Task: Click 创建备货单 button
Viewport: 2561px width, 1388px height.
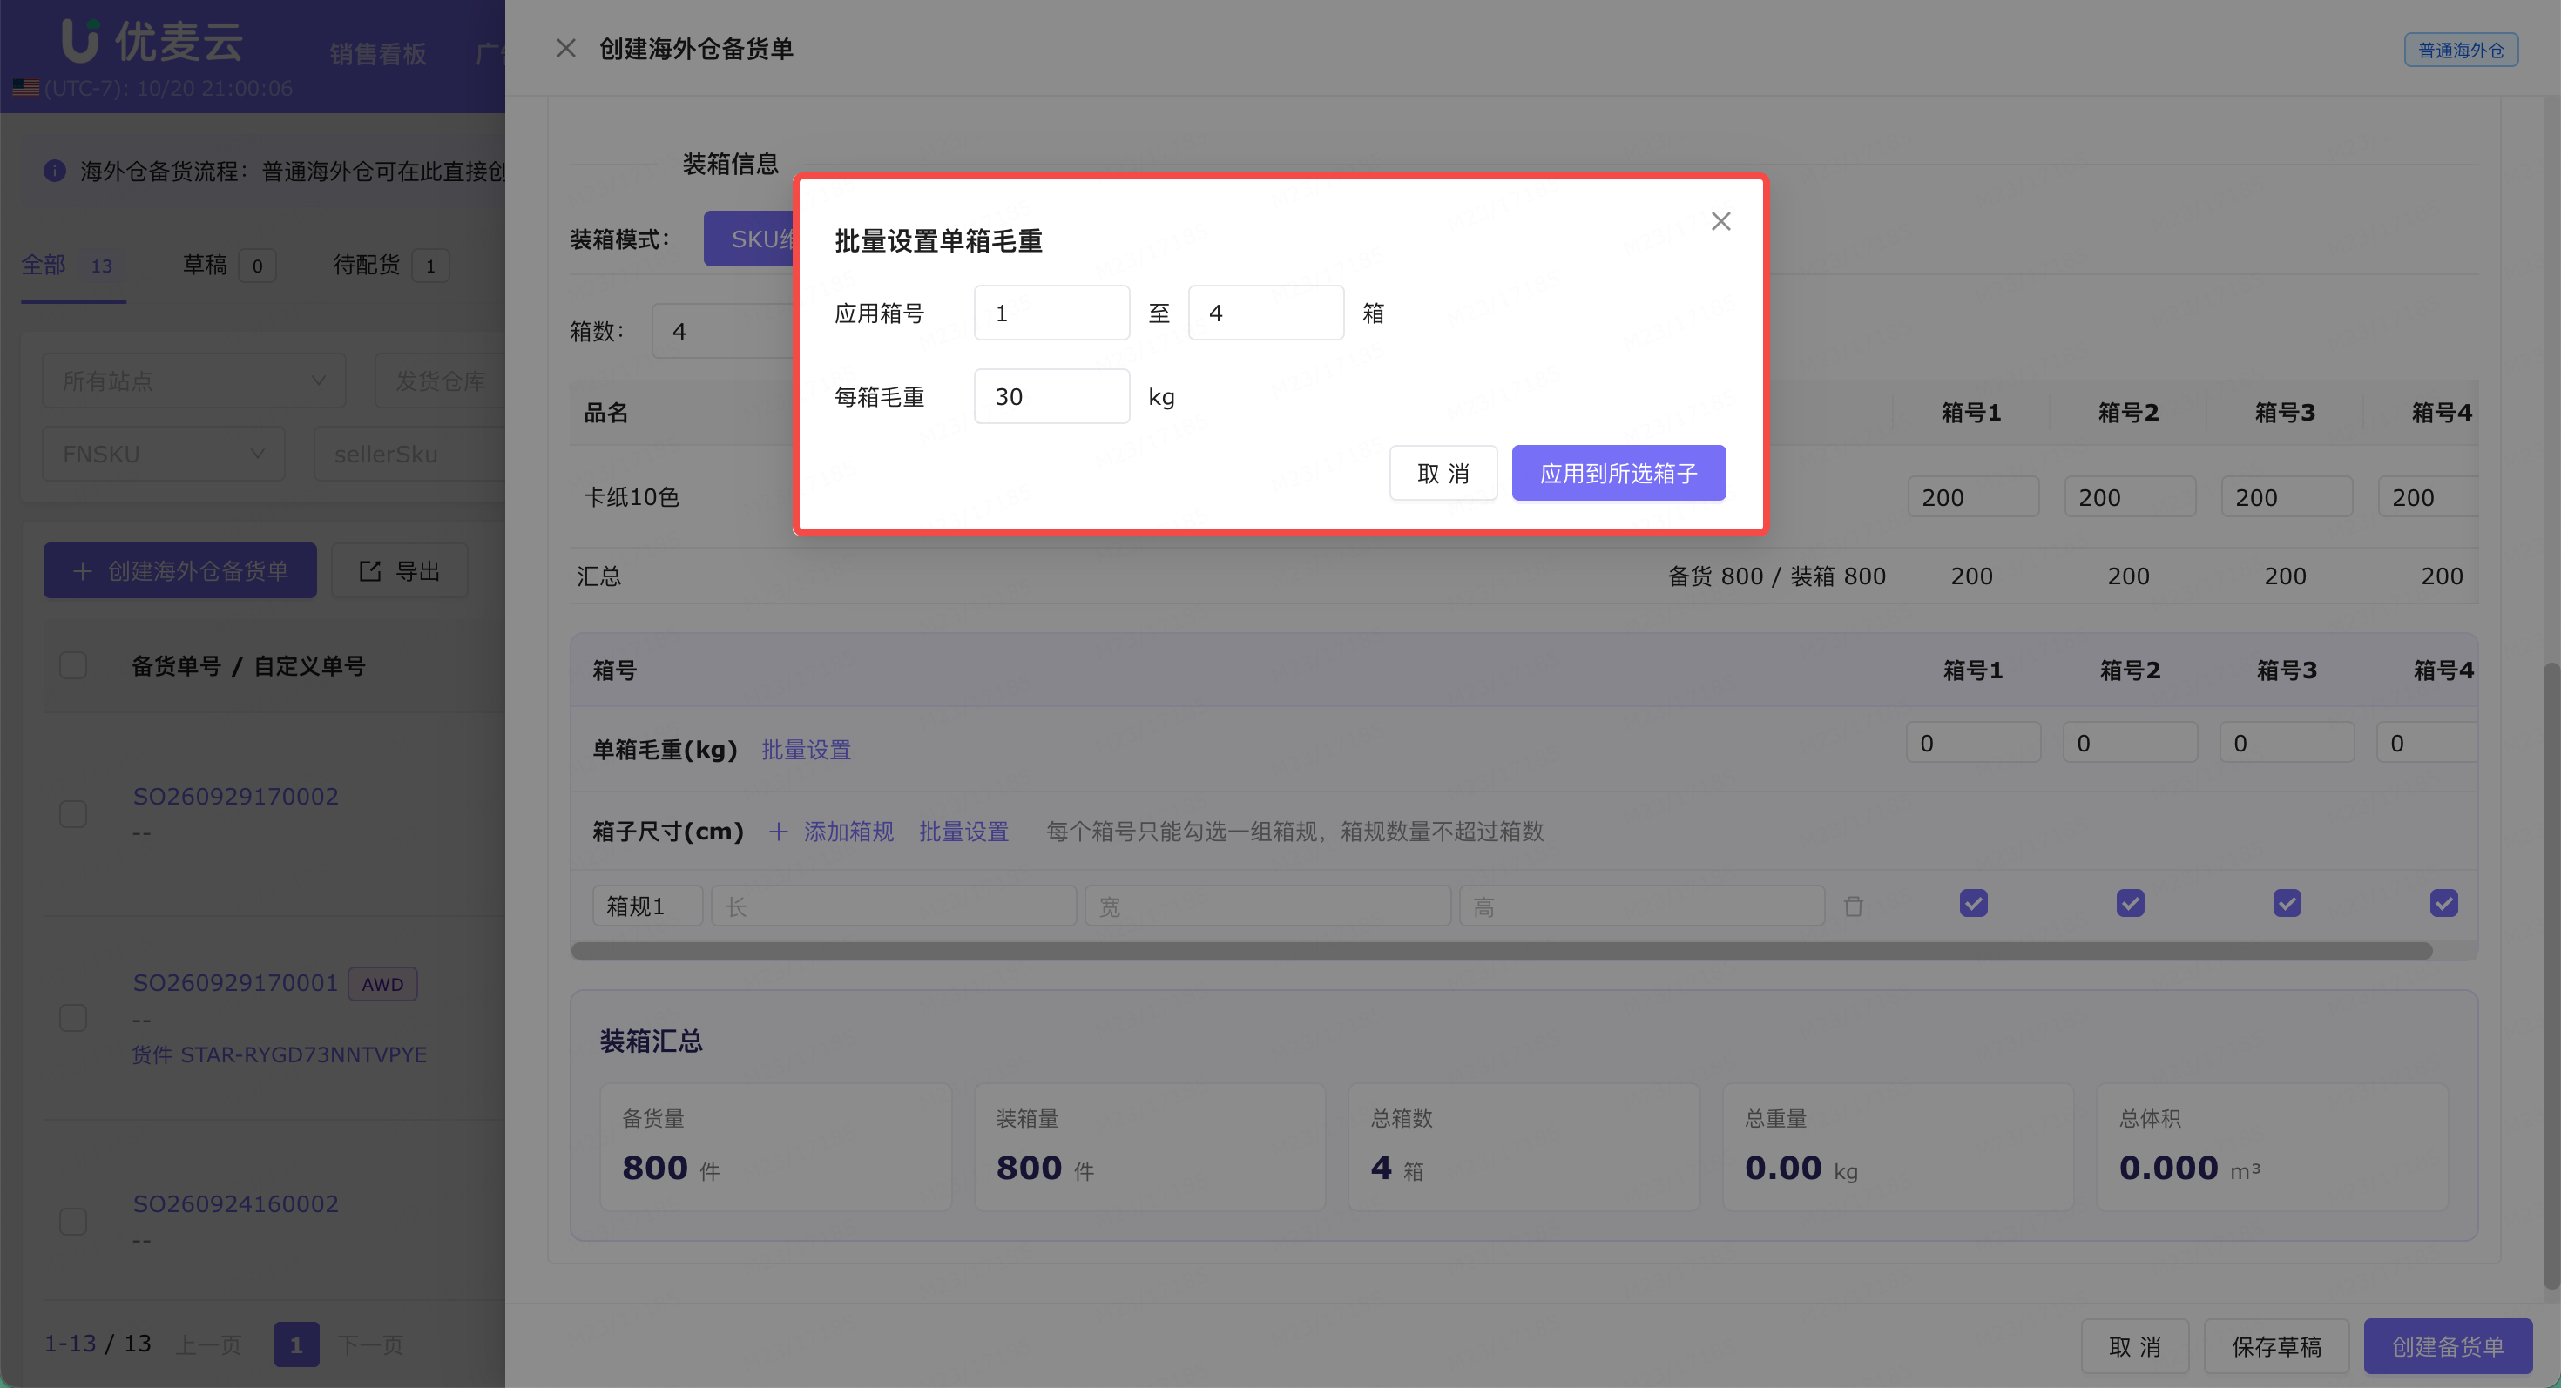Action: (x=2448, y=1346)
